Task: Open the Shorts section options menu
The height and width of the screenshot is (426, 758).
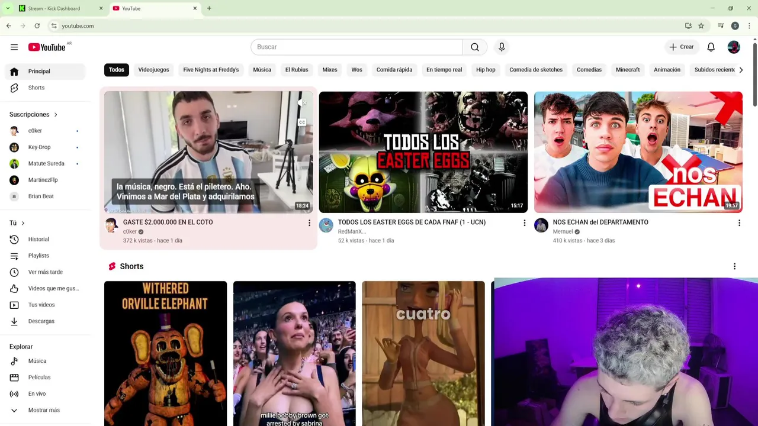Action: 734,266
